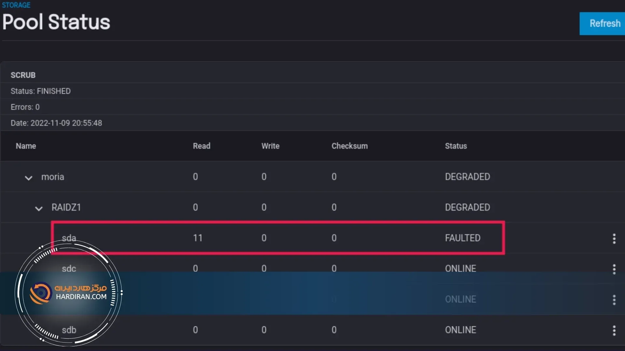This screenshot has height=351, width=625.
Task: Select the sdb disk name
Action: [69, 330]
